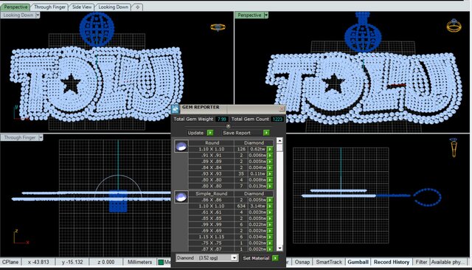Click the z 0.000 coordinate field

[x=106, y=262]
